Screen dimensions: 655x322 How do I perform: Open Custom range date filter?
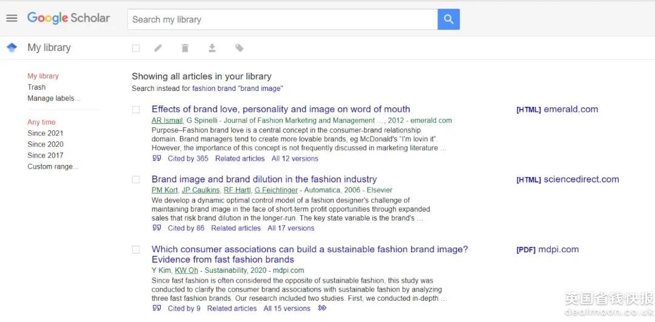[x=53, y=167]
